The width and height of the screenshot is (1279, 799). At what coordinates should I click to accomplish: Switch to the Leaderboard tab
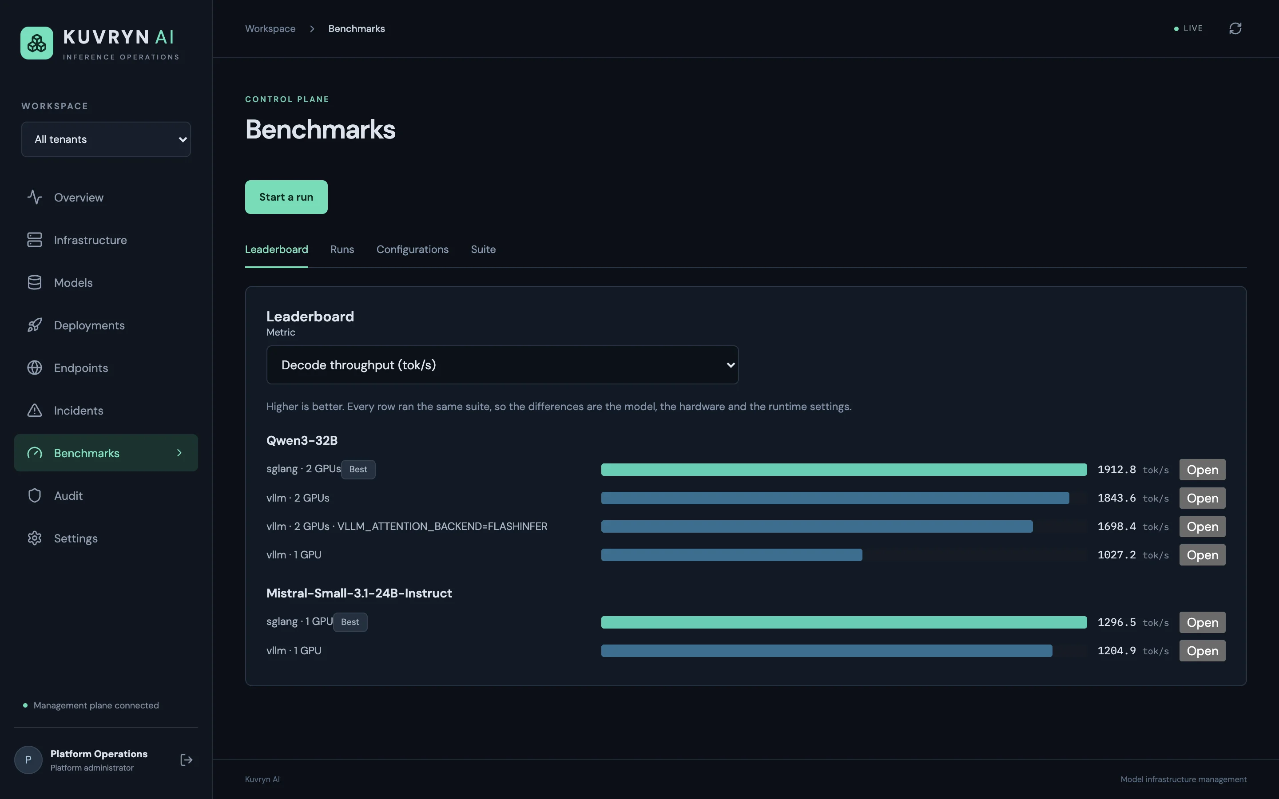pos(276,249)
